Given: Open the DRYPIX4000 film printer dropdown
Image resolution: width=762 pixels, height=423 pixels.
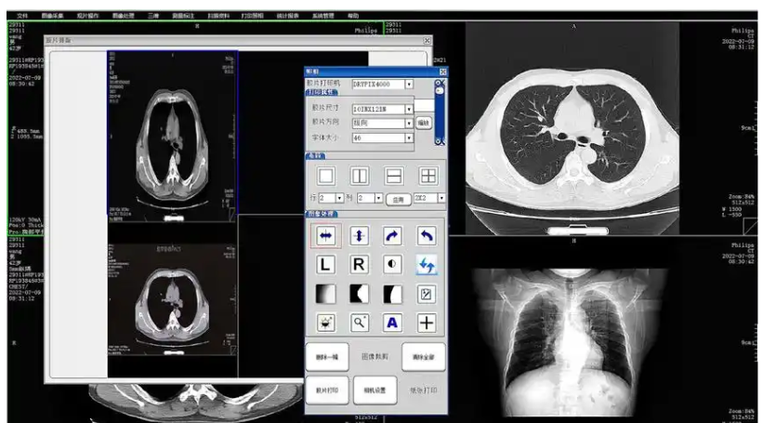Looking at the screenshot, I should 409,85.
